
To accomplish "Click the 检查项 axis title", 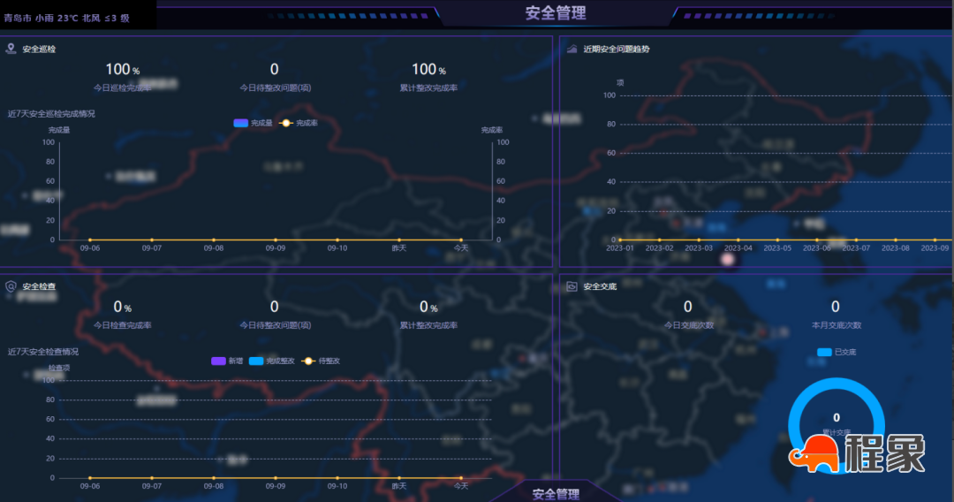I will tap(59, 368).
